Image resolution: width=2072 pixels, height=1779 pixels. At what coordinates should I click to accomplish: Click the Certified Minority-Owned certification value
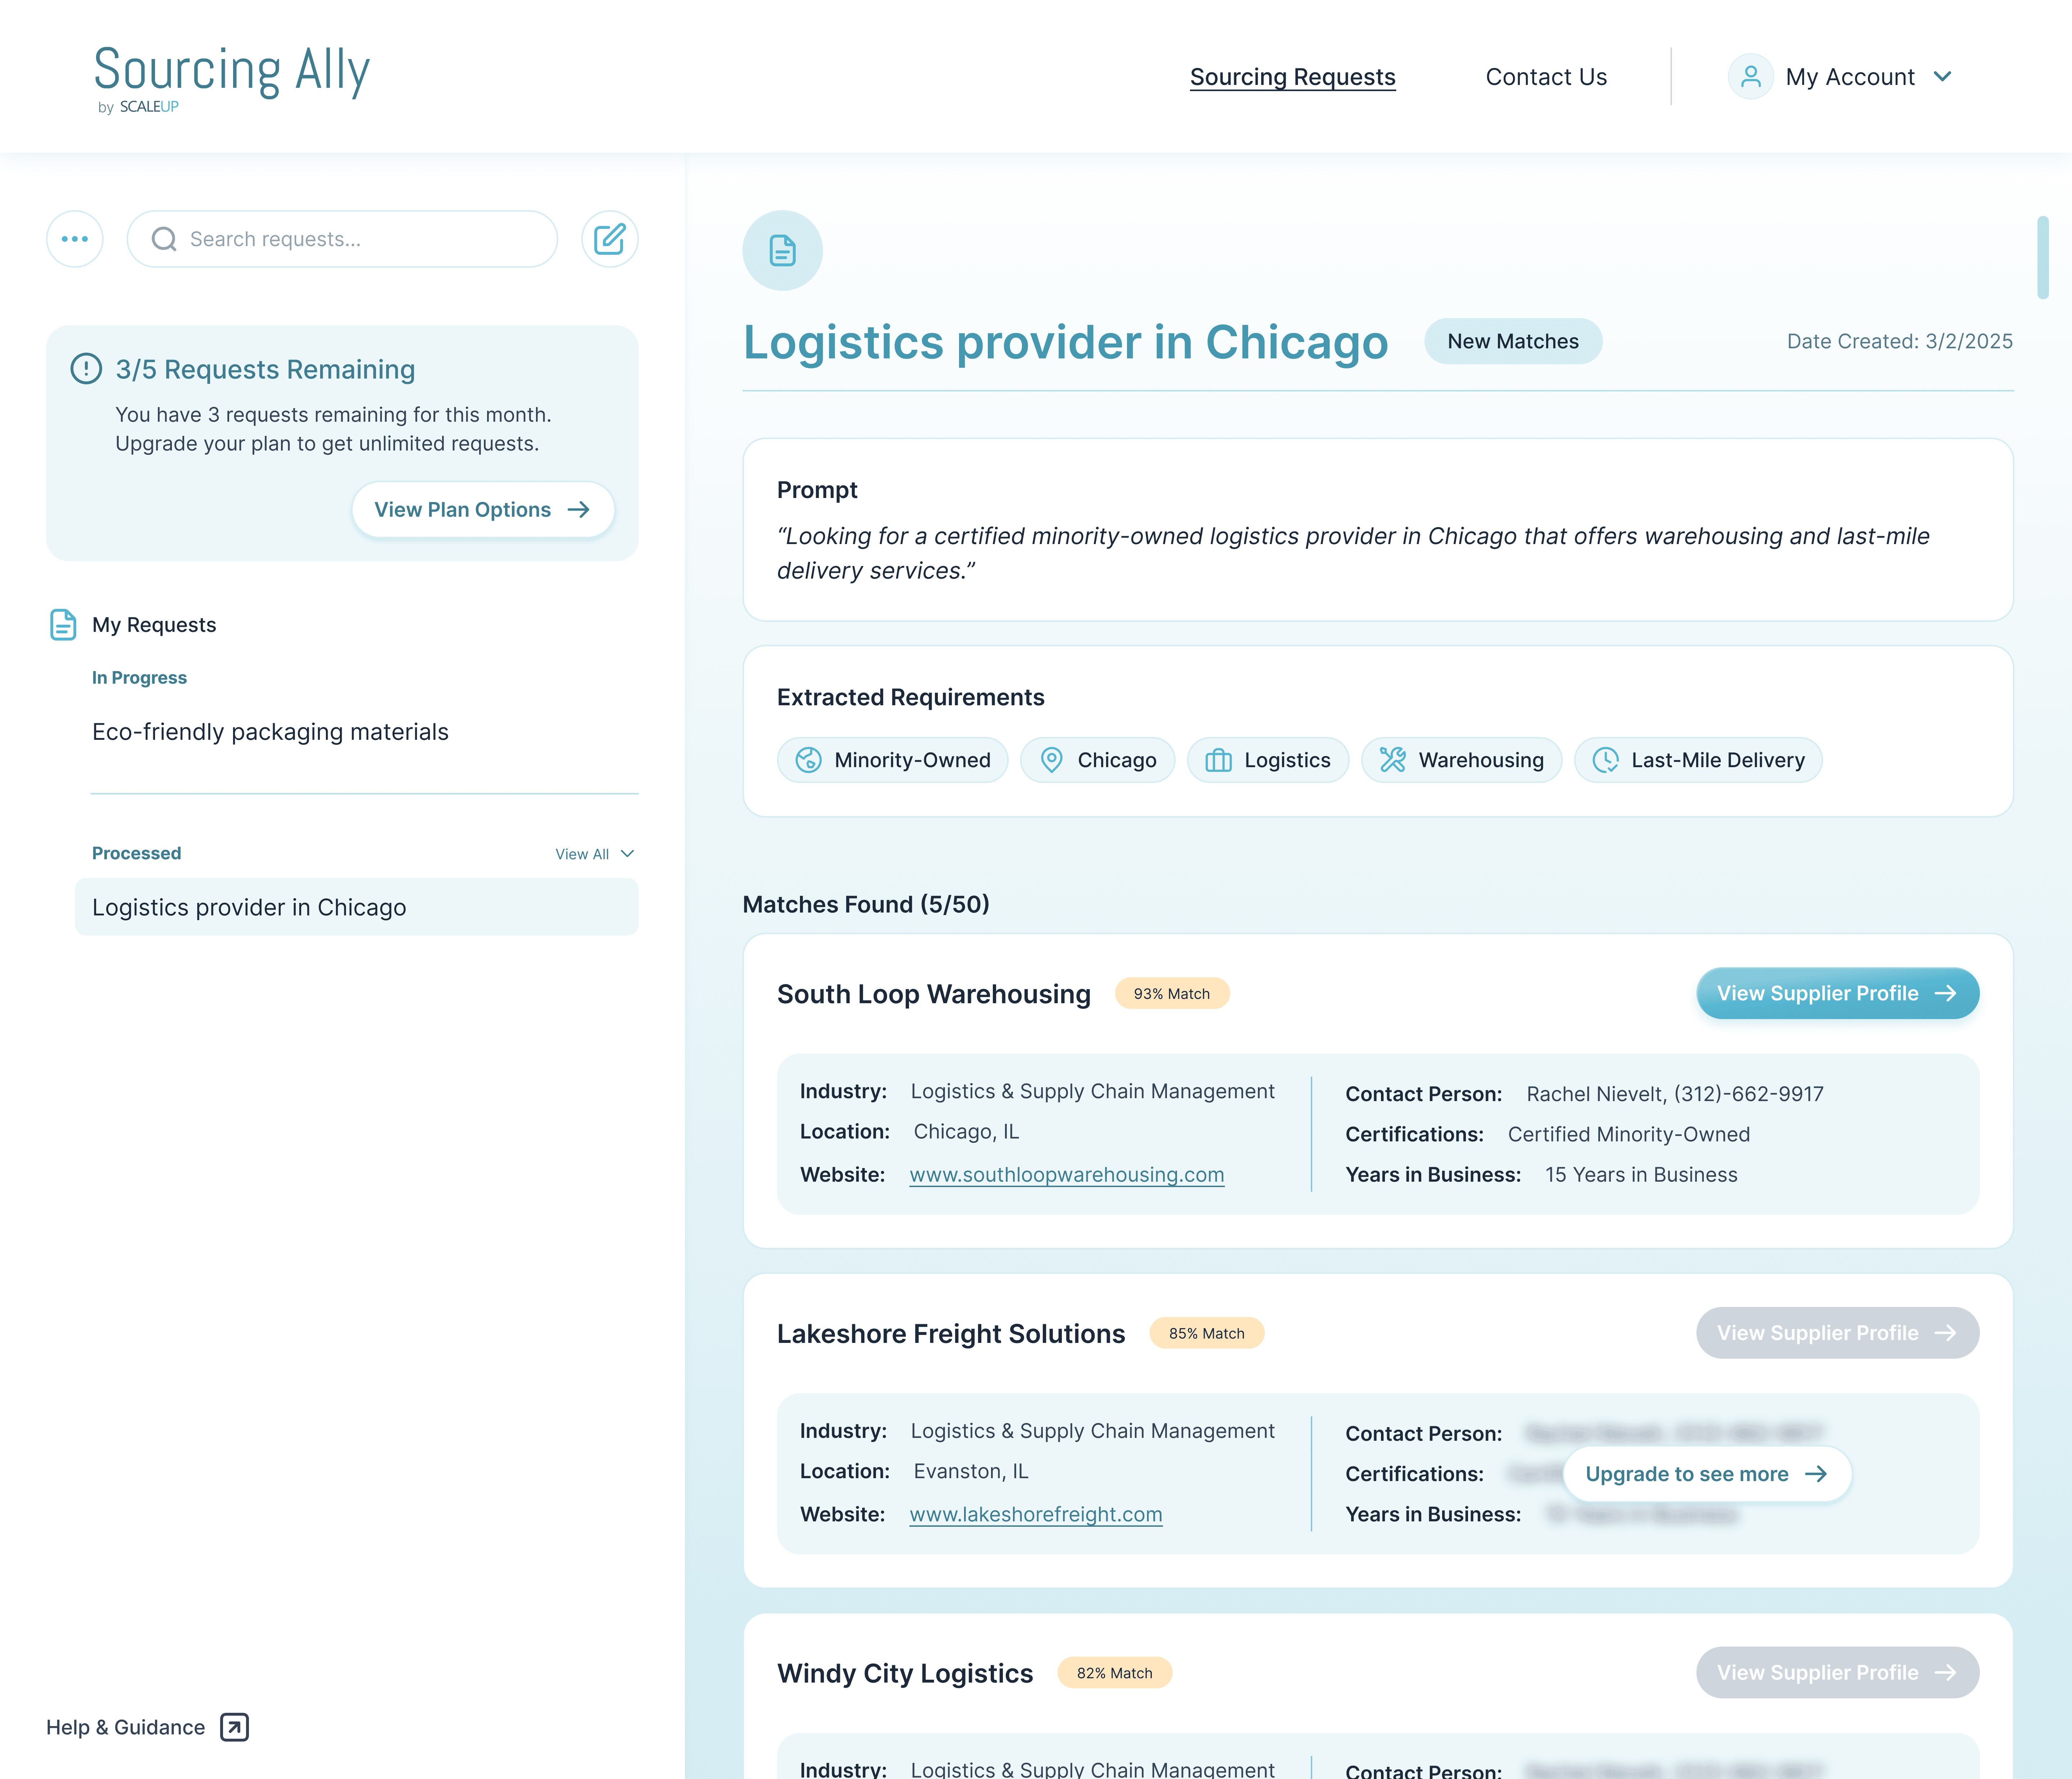1629,1135
